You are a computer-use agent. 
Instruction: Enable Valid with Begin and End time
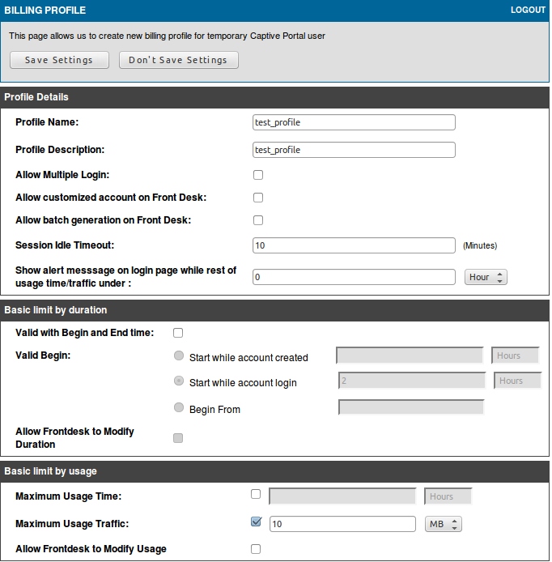178,333
